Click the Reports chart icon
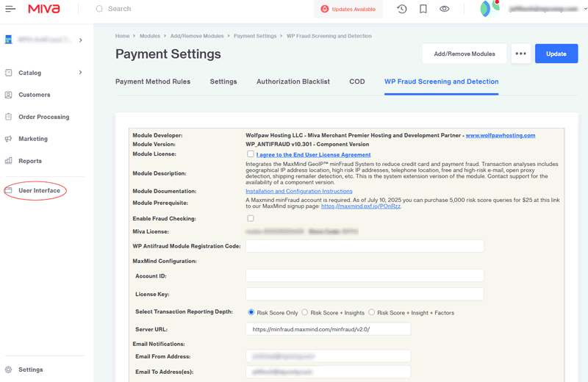 9,161
